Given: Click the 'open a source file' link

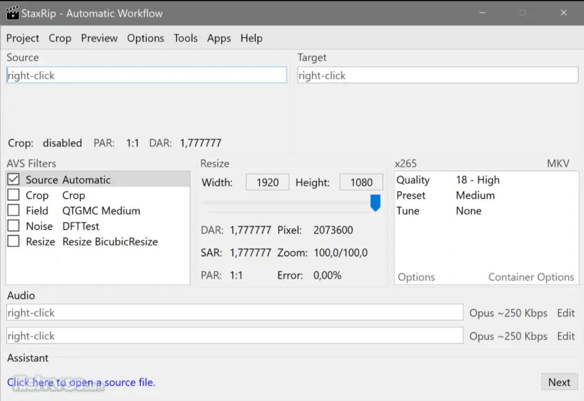Looking at the screenshot, I should tap(81, 382).
